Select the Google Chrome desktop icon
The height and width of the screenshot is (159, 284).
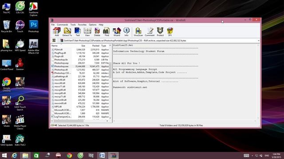click(7, 84)
